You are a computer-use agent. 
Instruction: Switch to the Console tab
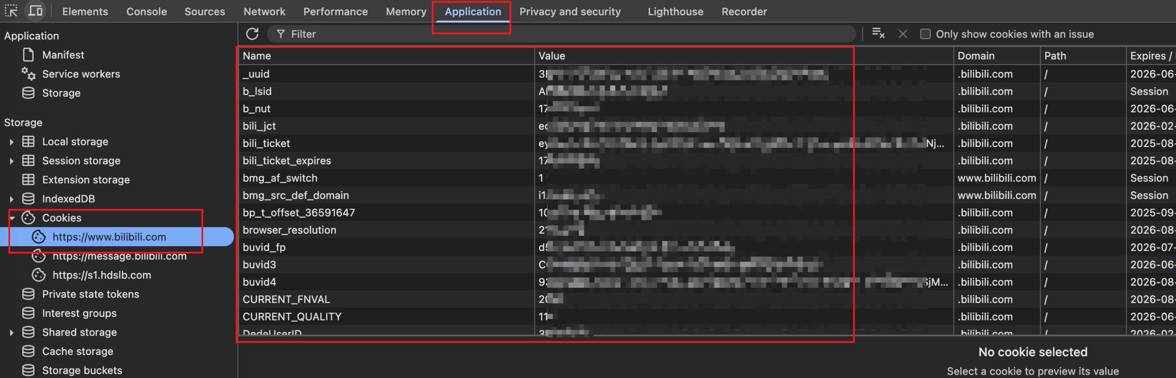point(147,11)
